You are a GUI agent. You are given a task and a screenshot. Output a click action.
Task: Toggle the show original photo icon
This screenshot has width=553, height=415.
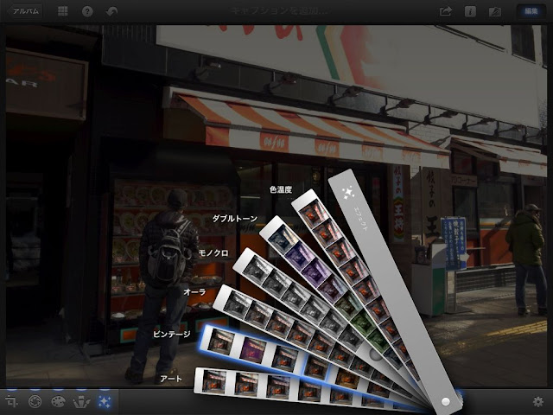point(495,11)
